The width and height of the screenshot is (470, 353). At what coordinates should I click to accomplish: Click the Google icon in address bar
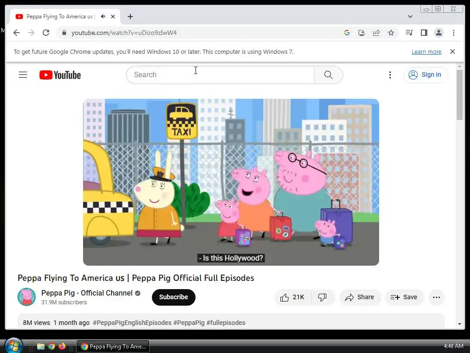pos(347,33)
